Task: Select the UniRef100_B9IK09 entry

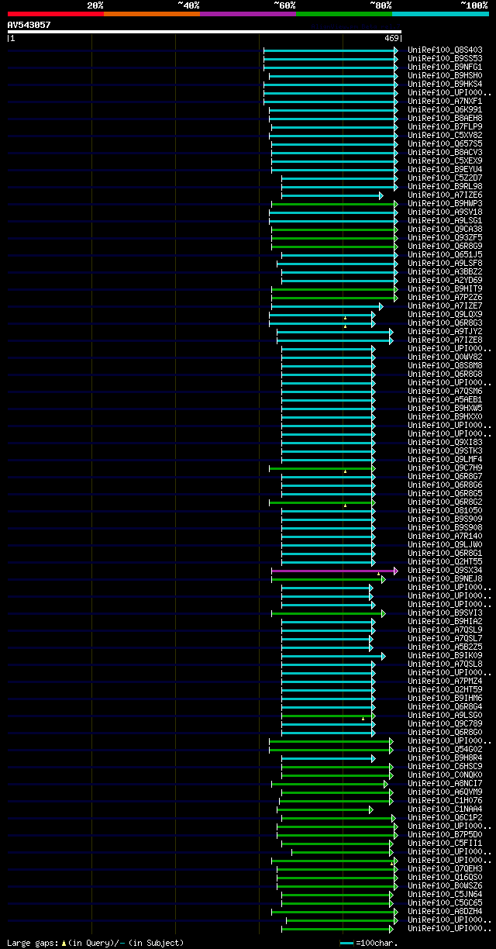Action: tap(445, 655)
